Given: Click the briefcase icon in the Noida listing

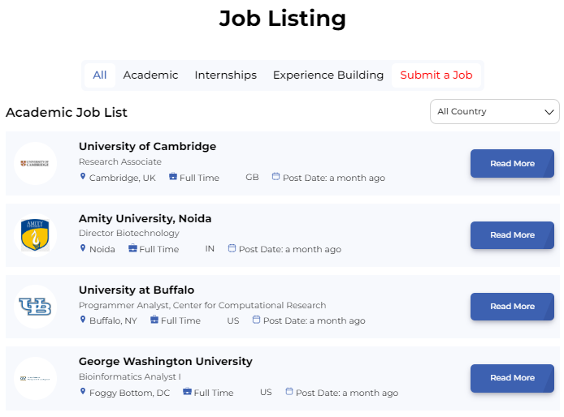Looking at the screenshot, I should coord(132,248).
